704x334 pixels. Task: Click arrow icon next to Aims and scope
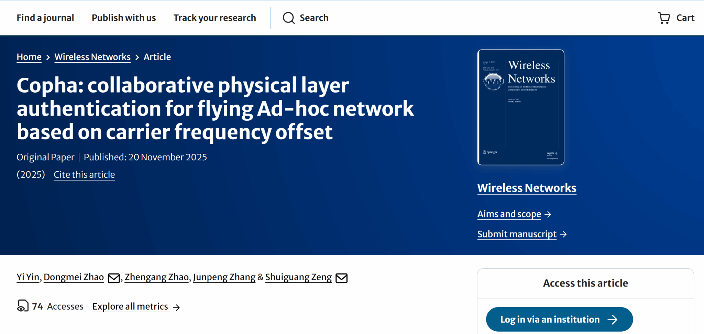click(x=548, y=214)
